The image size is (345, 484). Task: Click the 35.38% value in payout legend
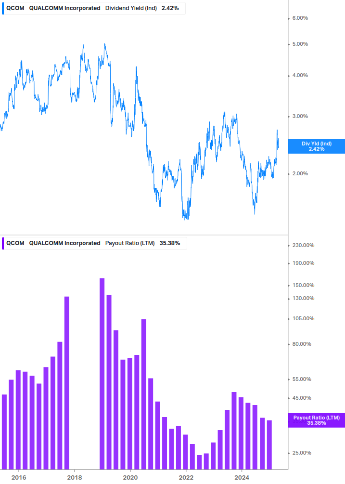click(x=169, y=243)
